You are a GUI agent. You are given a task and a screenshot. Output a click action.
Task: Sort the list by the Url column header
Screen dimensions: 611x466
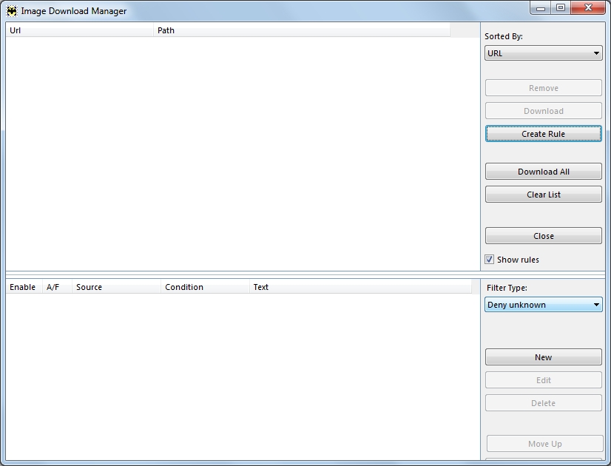pos(79,30)
